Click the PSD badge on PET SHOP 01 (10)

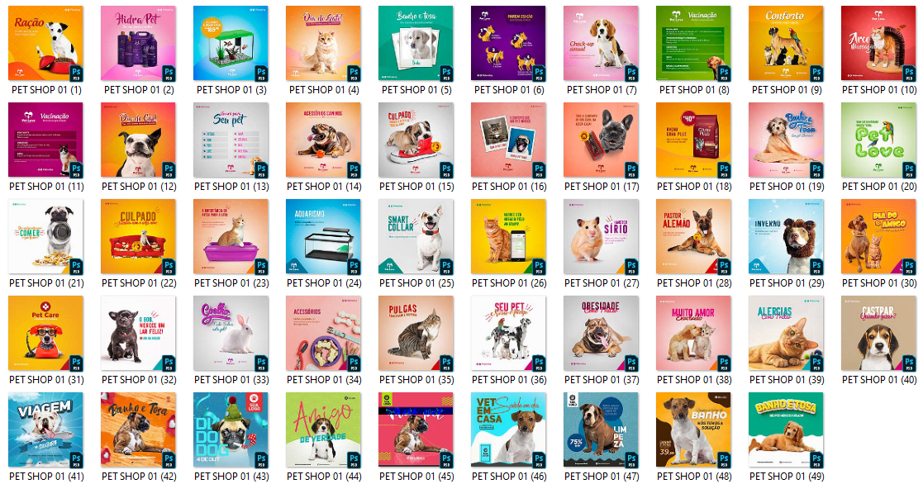pos(909,74)
